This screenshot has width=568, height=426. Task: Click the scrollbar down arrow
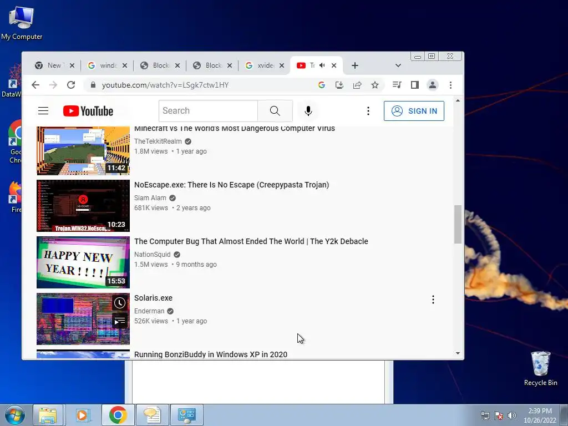click(x=458, y=353)
